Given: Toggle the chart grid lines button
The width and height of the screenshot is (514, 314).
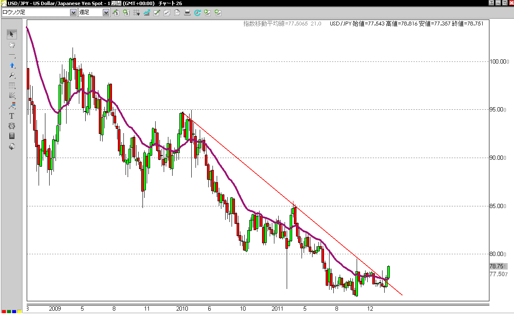Looking at the screenshot, I should point(137,13).
